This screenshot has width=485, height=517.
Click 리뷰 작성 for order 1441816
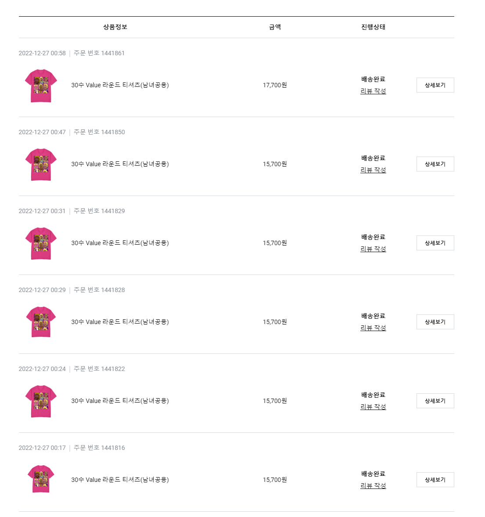click(x=373, y=486)
